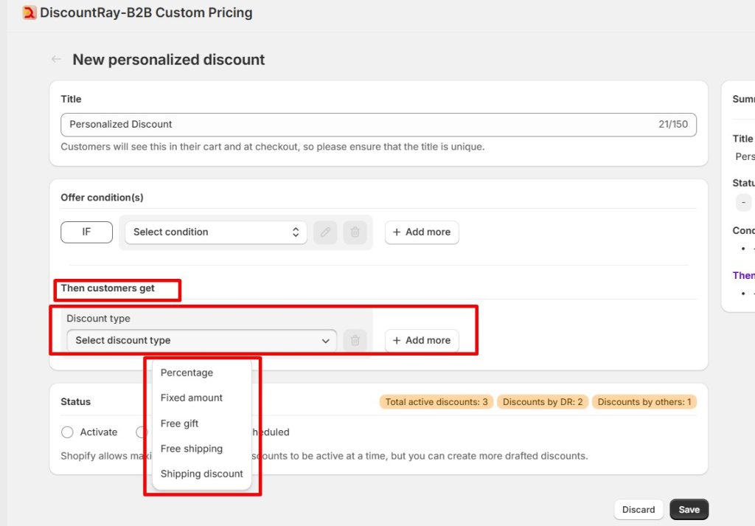
Task: Select the Activate radio button
Action: 68,432
